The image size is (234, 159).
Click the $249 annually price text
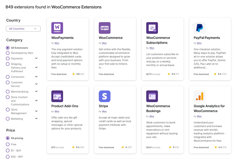(x=153, y=147)
